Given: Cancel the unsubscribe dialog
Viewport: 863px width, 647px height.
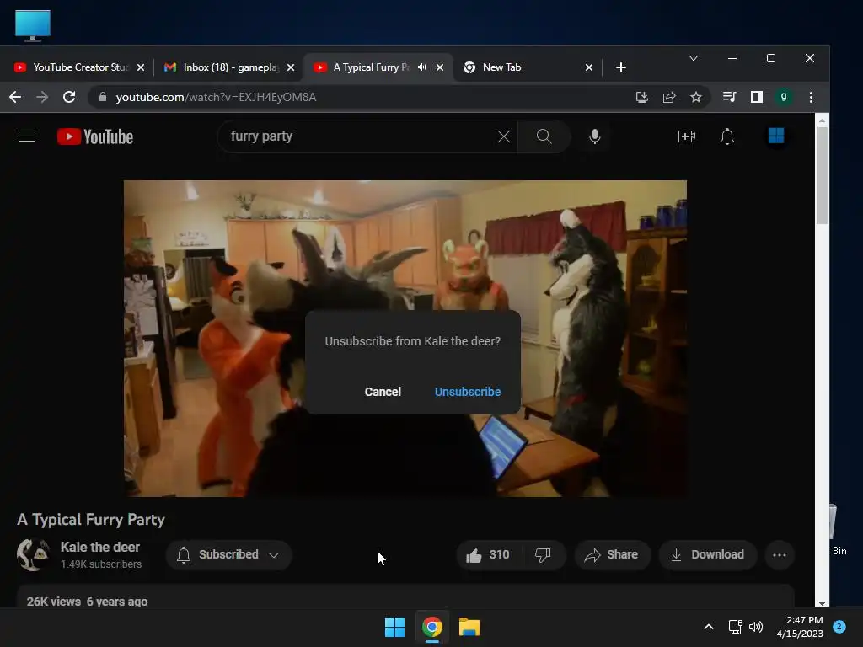Looking at the screenshot, I should click(383, 392).
